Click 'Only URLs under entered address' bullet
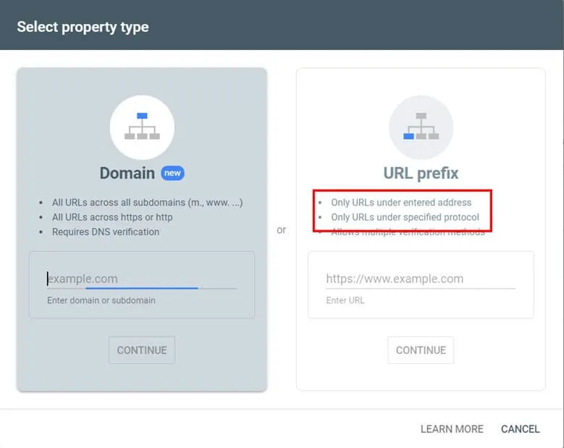Image resolution: width=564 pixels, height=448 pixels. [x=401, y=203]
